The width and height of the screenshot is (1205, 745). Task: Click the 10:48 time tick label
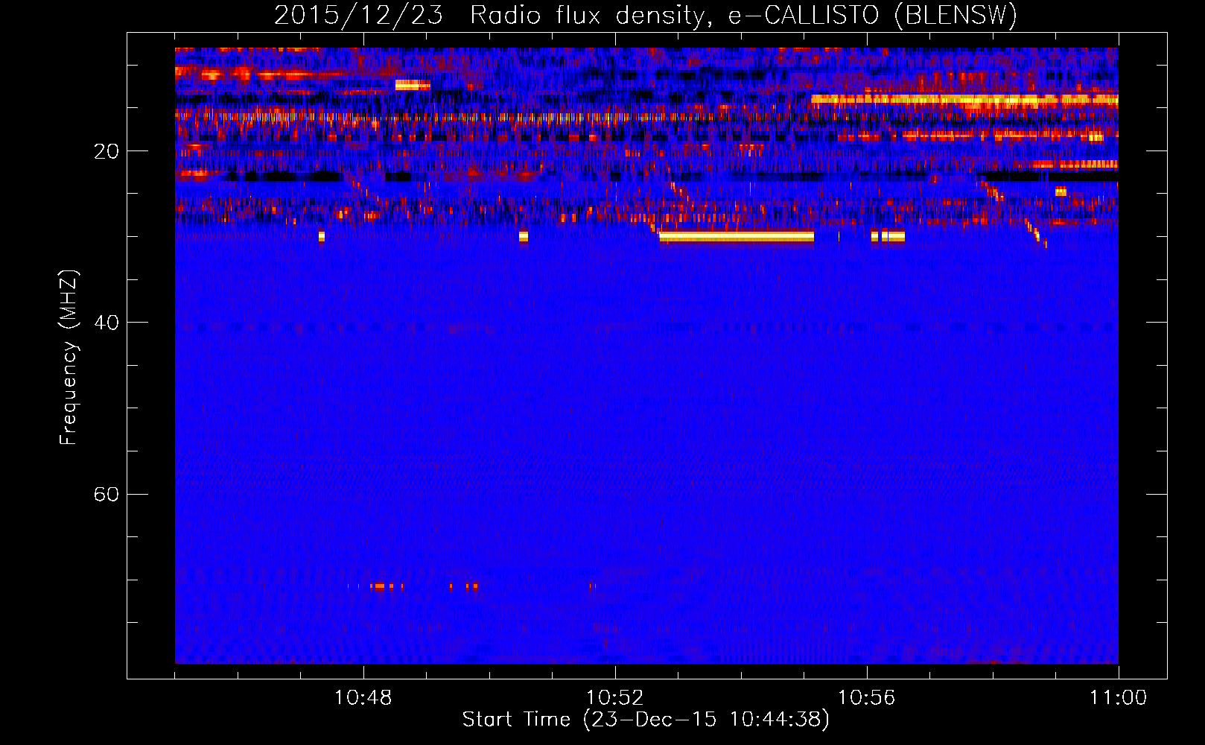363,698
